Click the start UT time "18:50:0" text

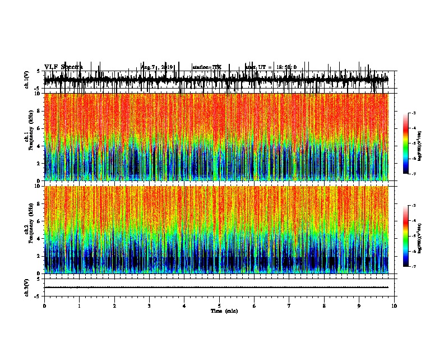tap(286, 67)
